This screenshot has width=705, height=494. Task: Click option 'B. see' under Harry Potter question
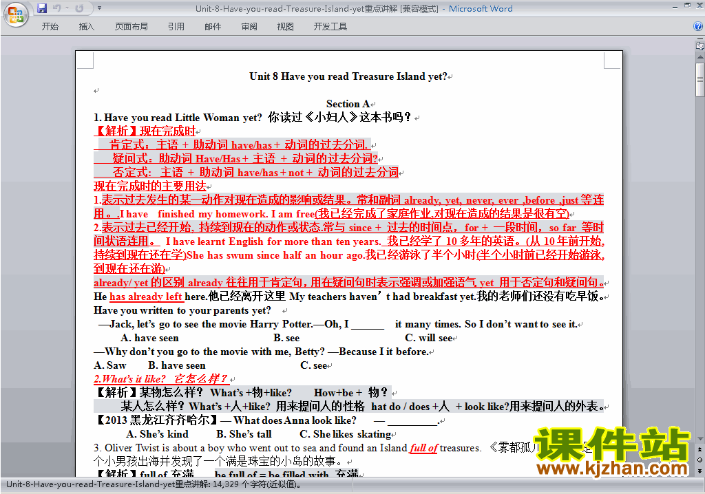[x=286, y=338]
